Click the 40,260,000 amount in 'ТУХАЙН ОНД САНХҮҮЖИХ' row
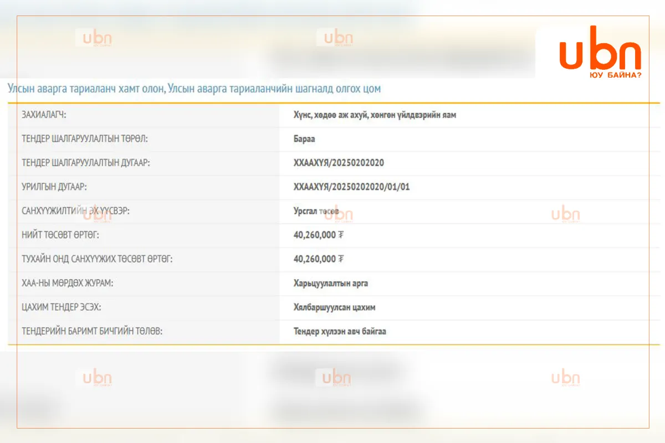Viewport: 665px width, 443px height. click(x=319, y=259)
